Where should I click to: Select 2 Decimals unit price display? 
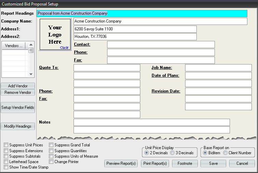click(x=146, y=153)
